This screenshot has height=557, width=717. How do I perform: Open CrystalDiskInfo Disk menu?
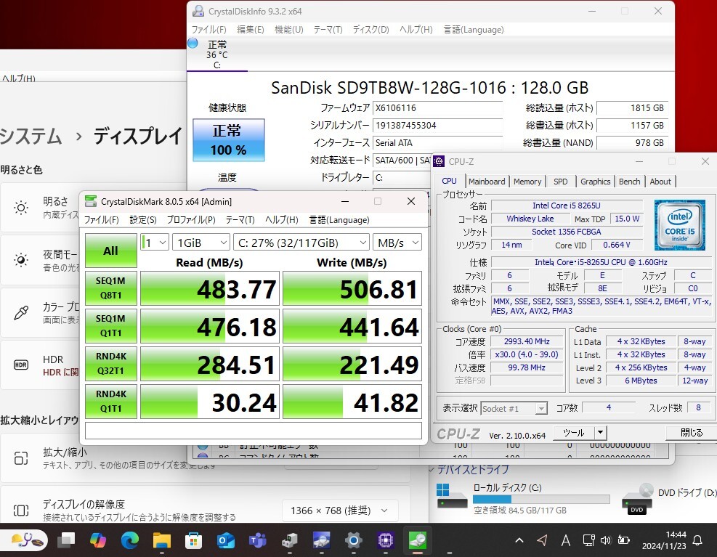370,30
